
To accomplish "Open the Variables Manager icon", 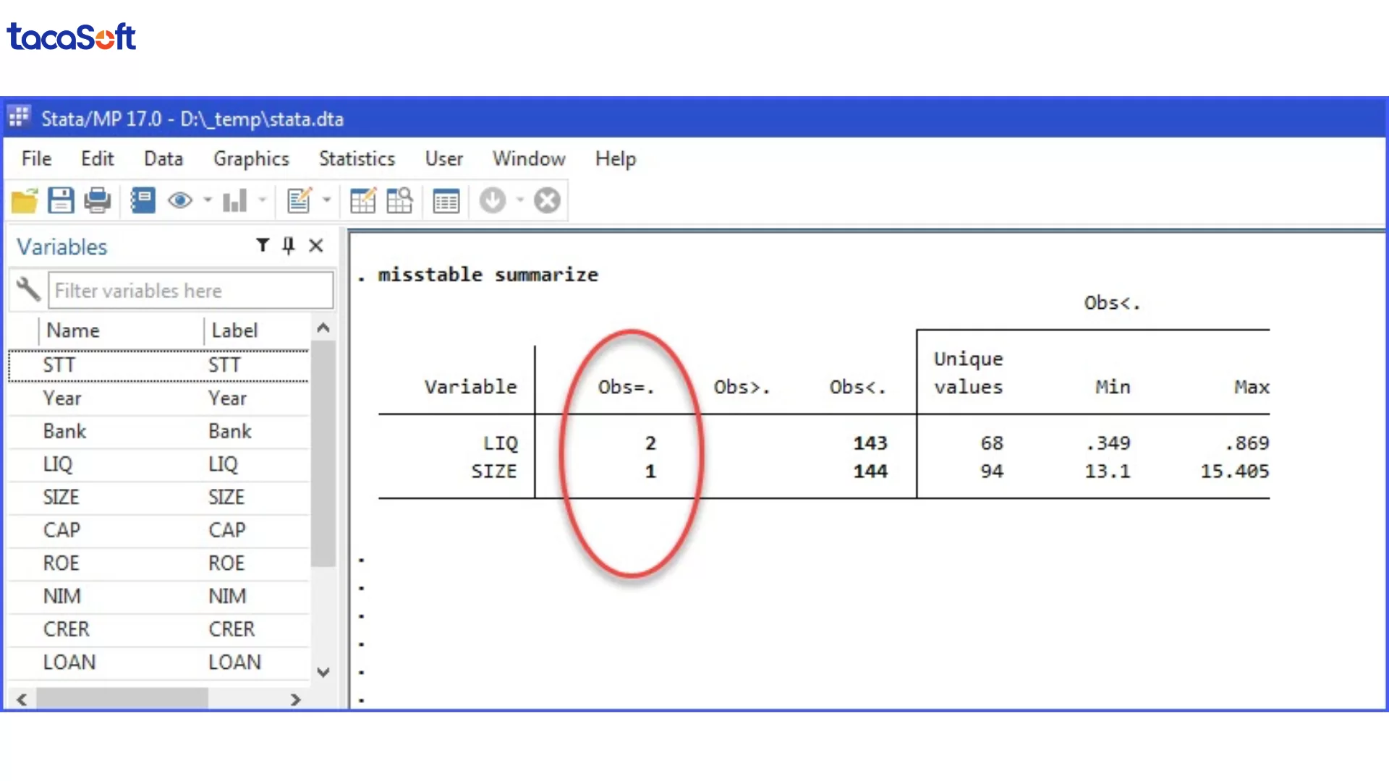I will [x=446, y=200].
